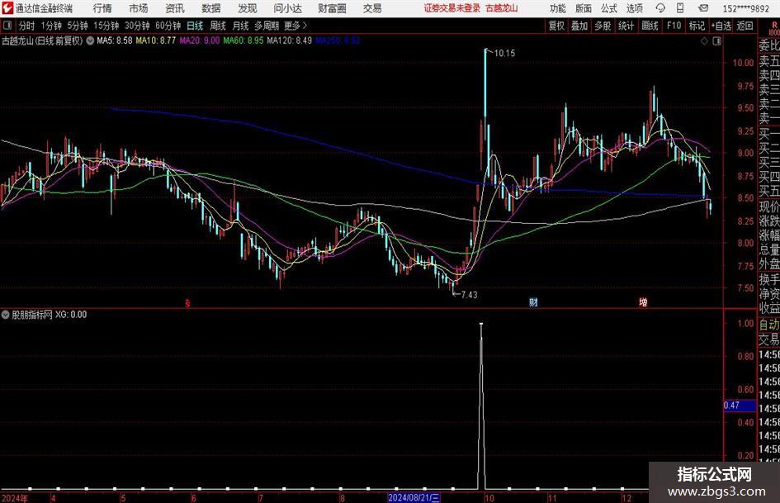Open the 发现 menu

pos(248,8)
